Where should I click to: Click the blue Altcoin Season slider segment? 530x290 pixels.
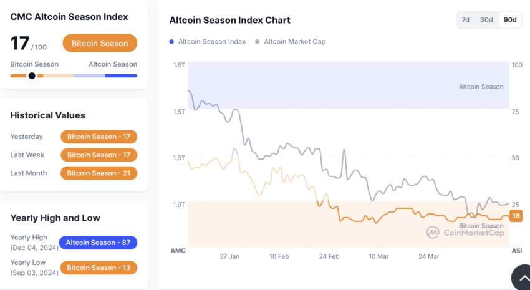tap(121, 75)
